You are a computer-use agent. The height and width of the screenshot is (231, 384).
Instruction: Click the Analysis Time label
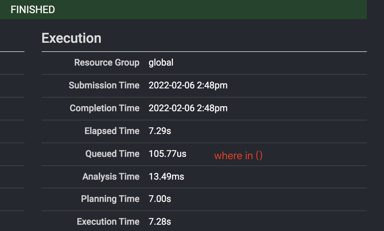coord(111,177)
